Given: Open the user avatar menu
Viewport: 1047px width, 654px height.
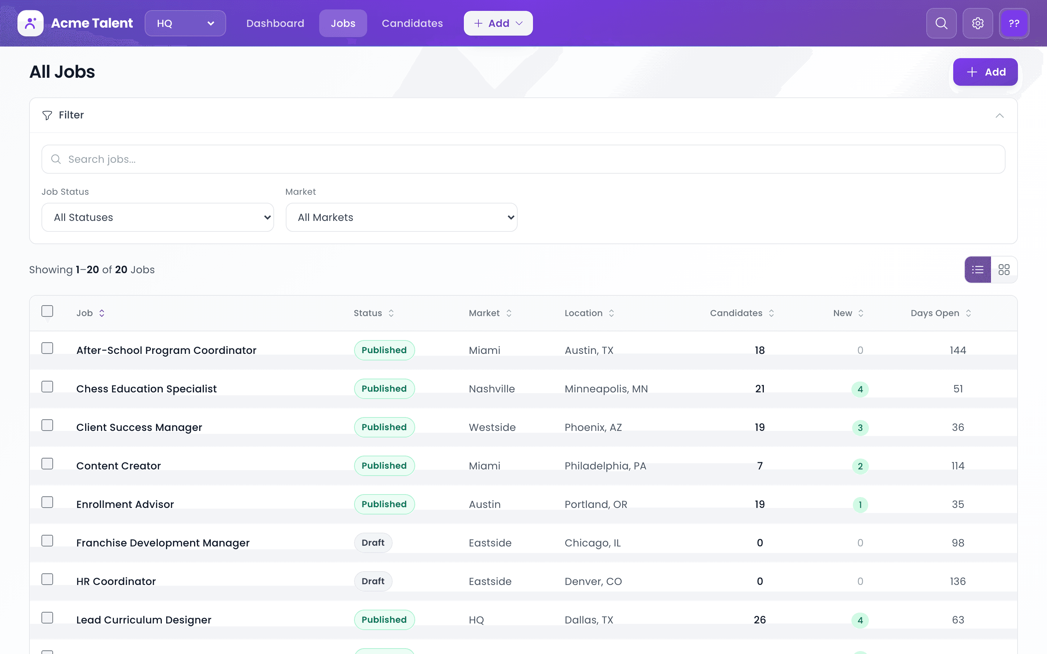Looking at the screenshot, I should click(x=1014, y=23).
